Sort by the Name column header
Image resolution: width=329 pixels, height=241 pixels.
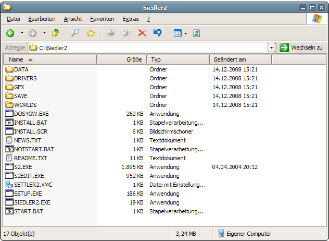point(50,59)
